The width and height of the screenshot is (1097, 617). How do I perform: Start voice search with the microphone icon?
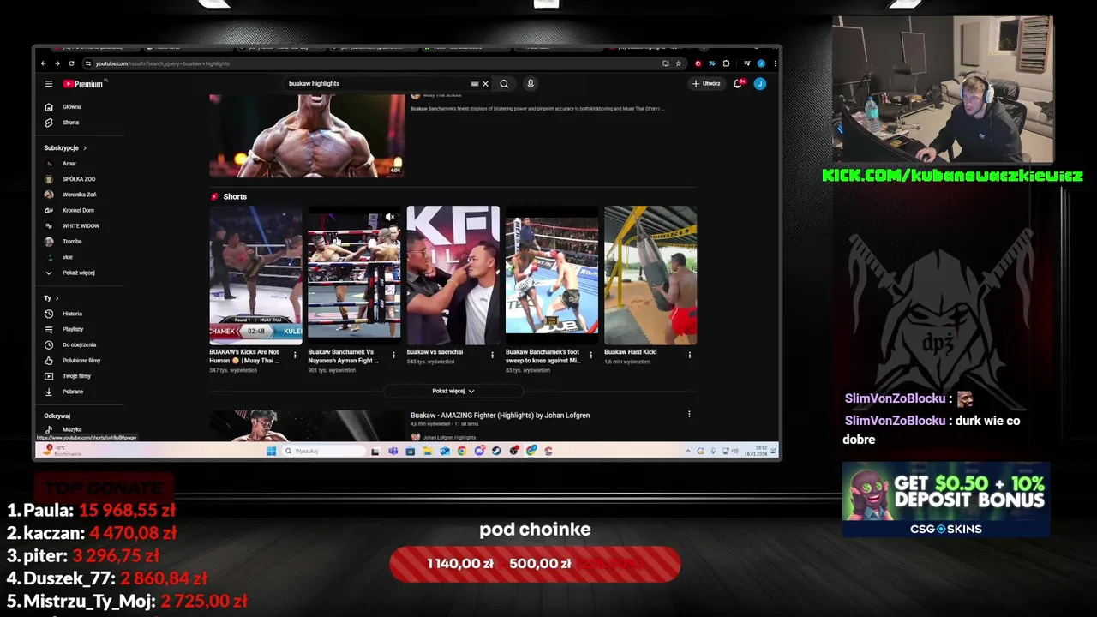coord(531,84)
